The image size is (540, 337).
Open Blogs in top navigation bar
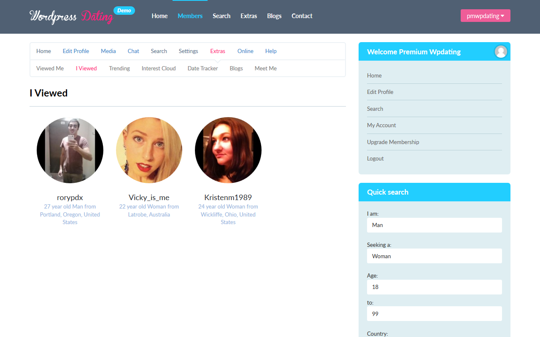pos(274,16)
